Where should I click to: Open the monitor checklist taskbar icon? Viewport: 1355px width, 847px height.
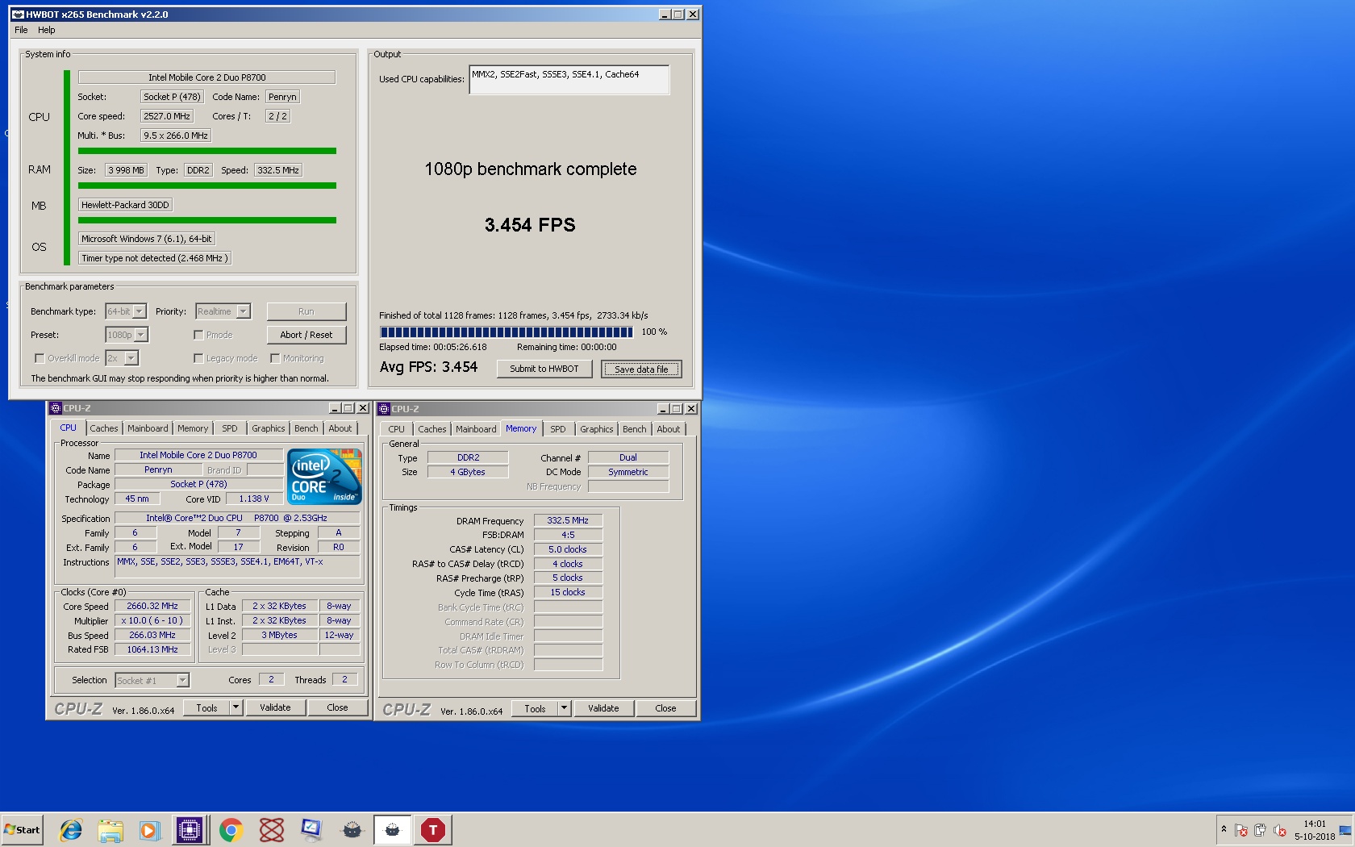(x=311, y=829)
